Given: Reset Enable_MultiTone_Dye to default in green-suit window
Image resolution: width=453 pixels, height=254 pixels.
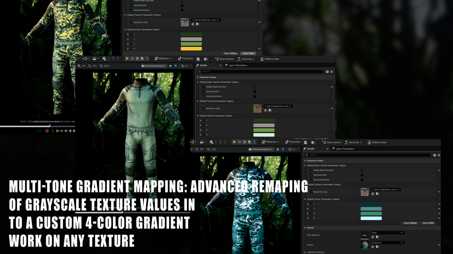Looking at the screenshot, I should (332, 87).
